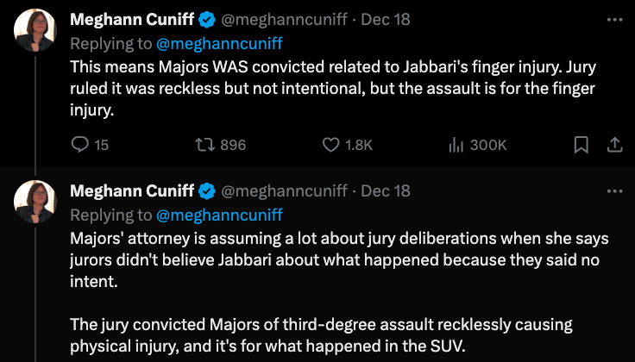Click the Meghann Cuniff name on first tweet
The height and width of the screenshot is (362, 635).
click(x=131, y=19)
